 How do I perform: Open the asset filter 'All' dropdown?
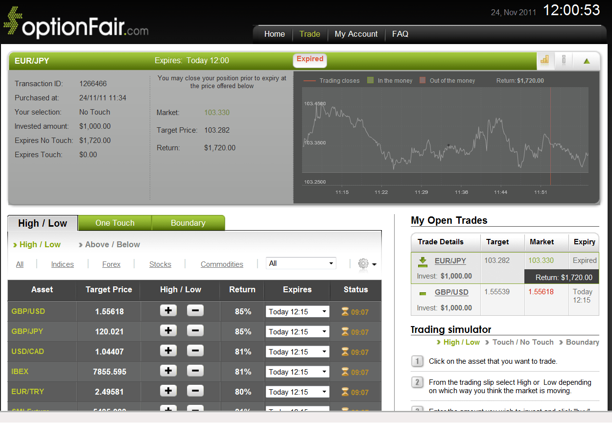[x=301, y=263]
